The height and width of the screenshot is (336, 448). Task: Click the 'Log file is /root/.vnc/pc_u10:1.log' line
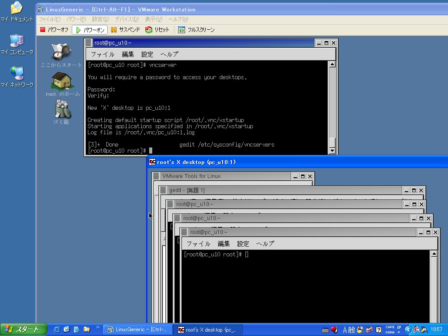(141, 132)
